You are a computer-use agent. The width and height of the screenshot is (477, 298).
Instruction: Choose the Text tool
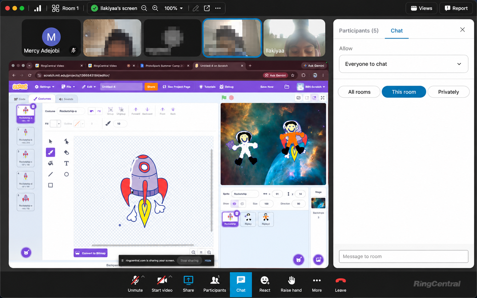click(67, 163)
